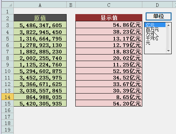Select column C header

point(109,5)
